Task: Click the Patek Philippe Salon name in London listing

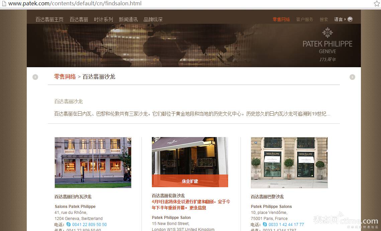Action: tap(171, 217)
